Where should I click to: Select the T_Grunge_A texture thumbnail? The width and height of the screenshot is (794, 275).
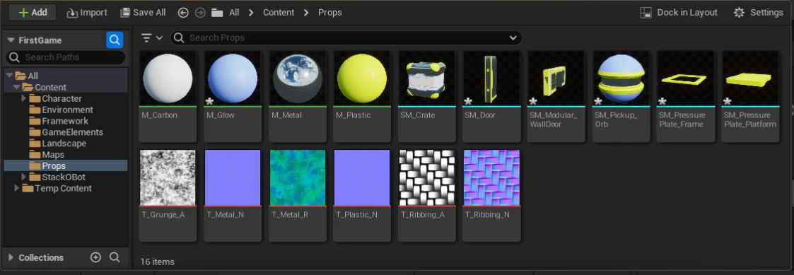(168, 177)
